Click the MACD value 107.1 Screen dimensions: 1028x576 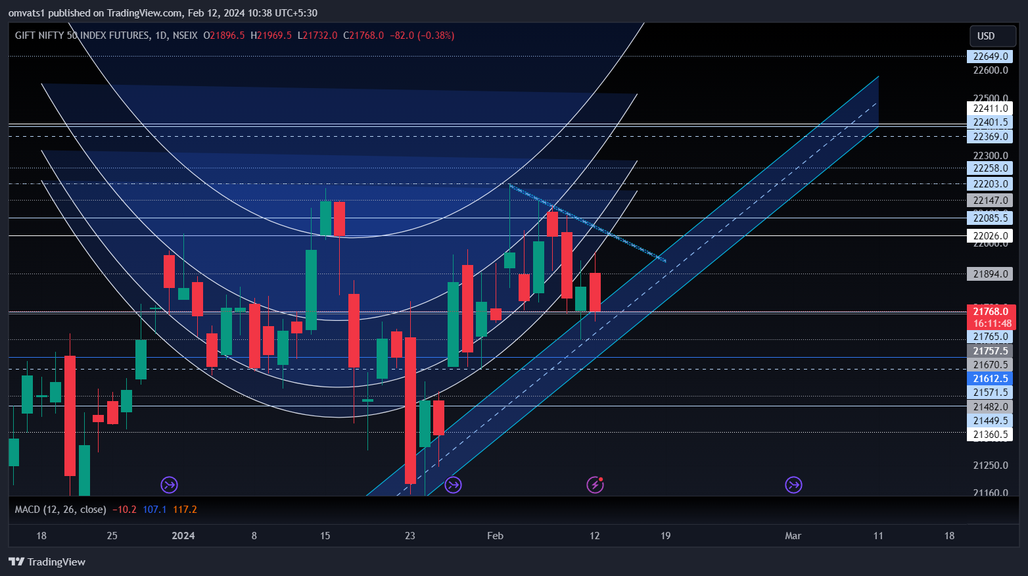[154, 510]
